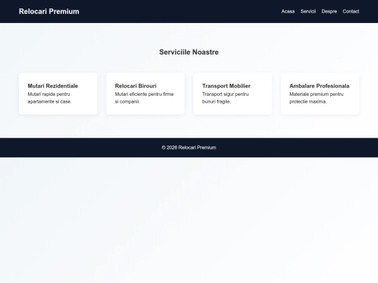Go to the Servicii nav link

tap(308, 11)
